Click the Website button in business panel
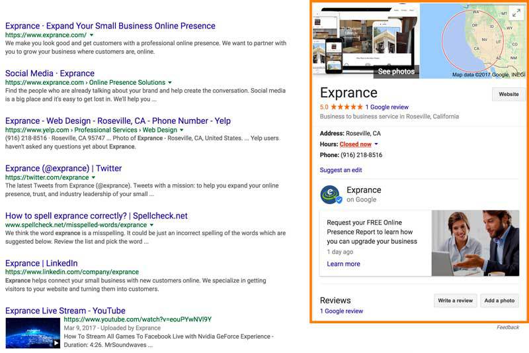The height and width of the screenshot is (353, 529). click(509, 94)
